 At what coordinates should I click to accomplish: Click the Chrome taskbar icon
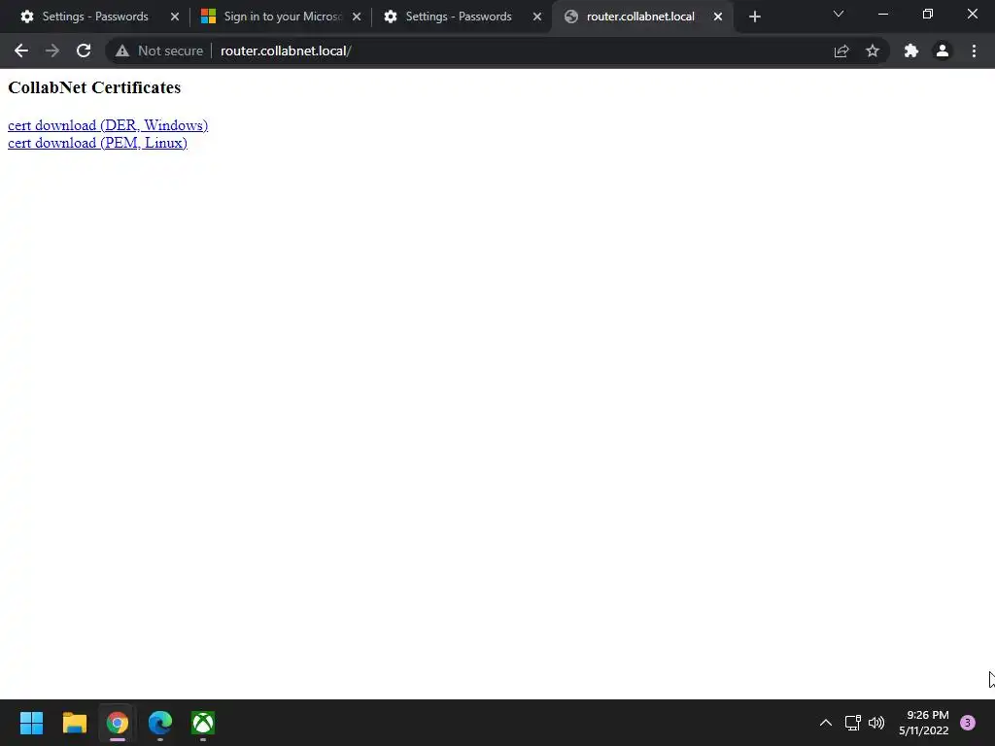tap(118, 723)
